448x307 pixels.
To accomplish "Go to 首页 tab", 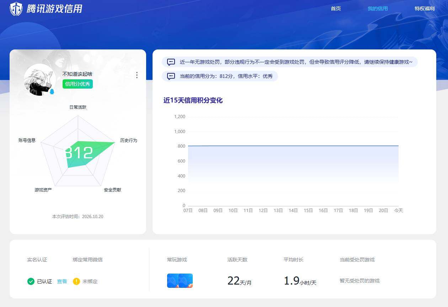I will [336, 9].
